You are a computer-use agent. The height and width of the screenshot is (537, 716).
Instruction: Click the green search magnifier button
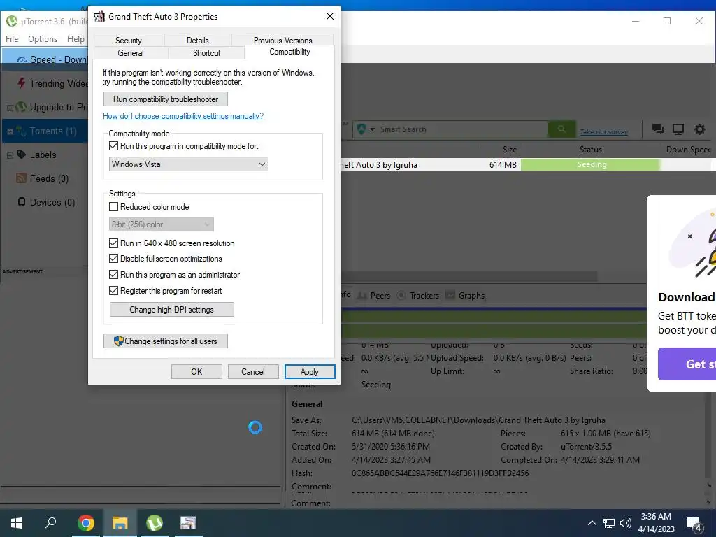561,129
